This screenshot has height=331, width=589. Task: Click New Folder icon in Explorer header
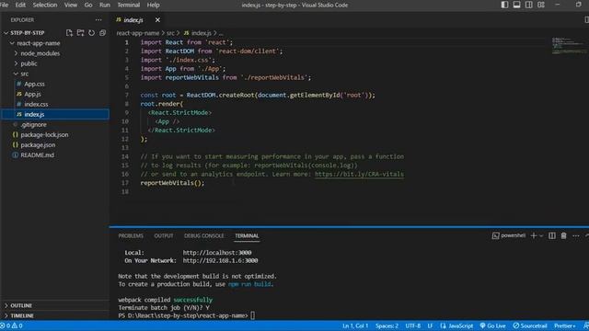80,33
